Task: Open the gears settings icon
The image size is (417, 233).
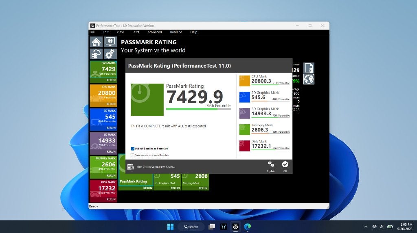Action: (x=110, y=54)
